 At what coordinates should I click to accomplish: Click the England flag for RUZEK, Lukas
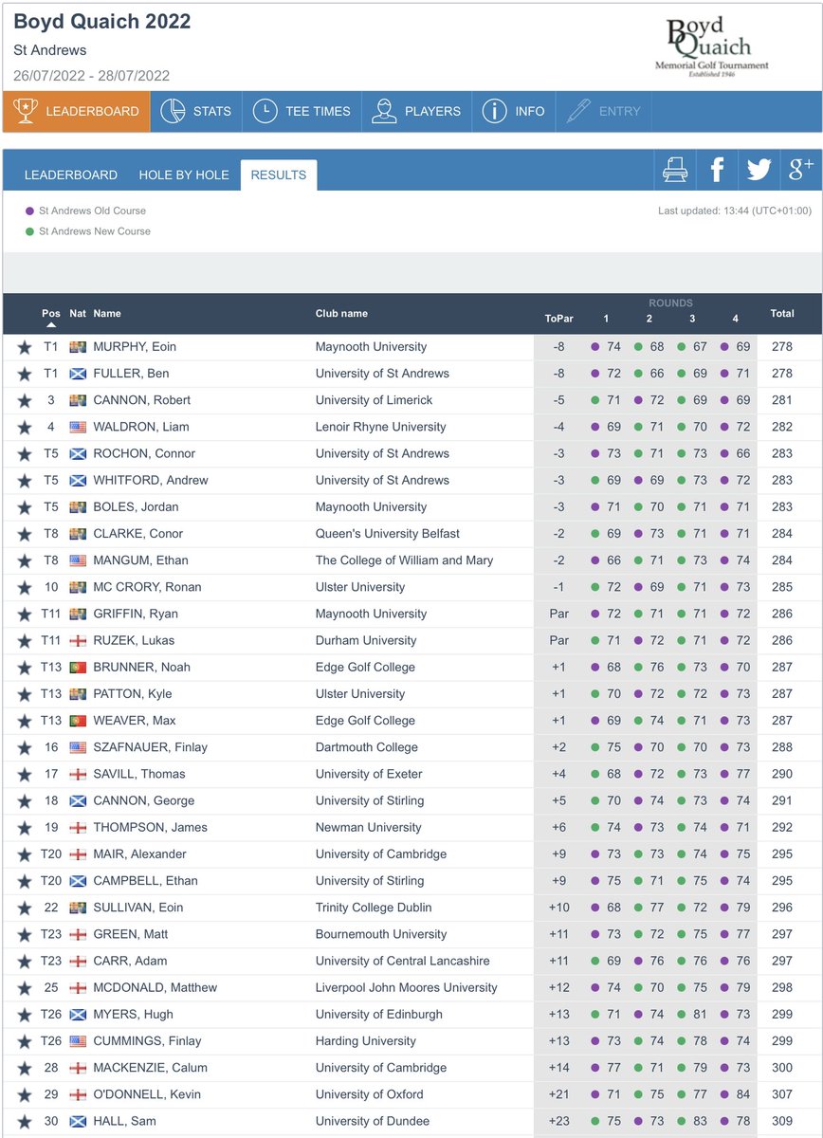[78, 640]
